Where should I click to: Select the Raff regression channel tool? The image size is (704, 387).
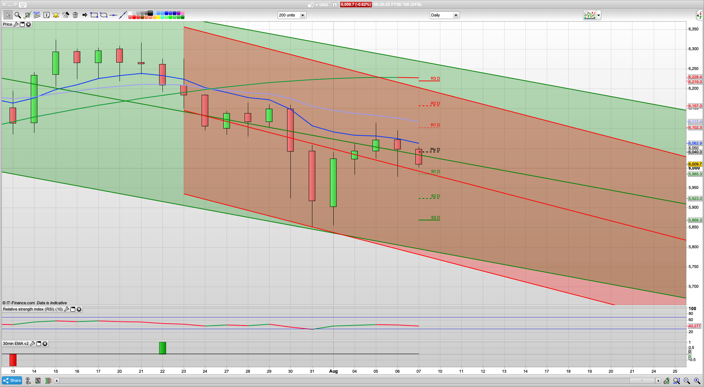click(37, 15)
